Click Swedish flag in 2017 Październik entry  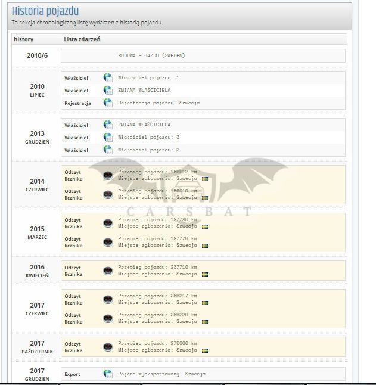(205, 350)
